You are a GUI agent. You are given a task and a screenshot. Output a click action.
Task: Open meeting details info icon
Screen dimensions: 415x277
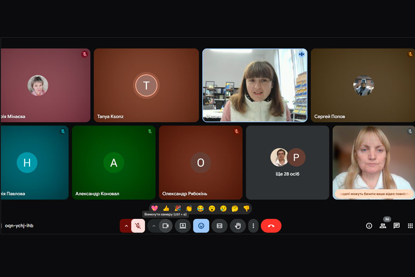tap(369, 226)
